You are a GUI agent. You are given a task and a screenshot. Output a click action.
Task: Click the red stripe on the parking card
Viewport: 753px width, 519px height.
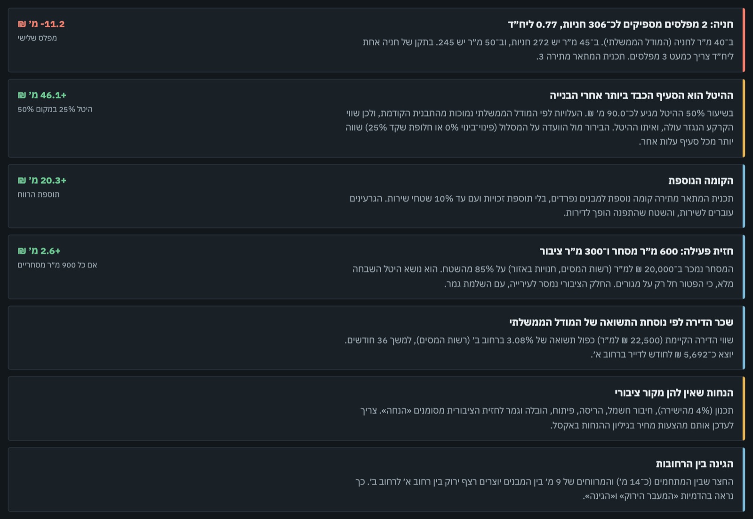point(744,40)
